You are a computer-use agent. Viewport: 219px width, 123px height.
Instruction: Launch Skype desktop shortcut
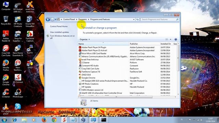point(18,108)
